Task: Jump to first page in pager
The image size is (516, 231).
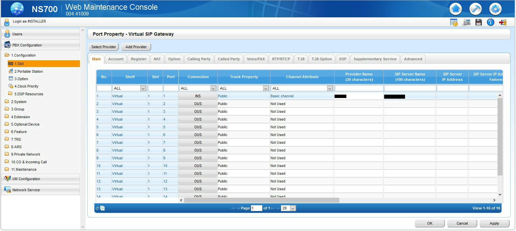Action: tap(233, 208)
